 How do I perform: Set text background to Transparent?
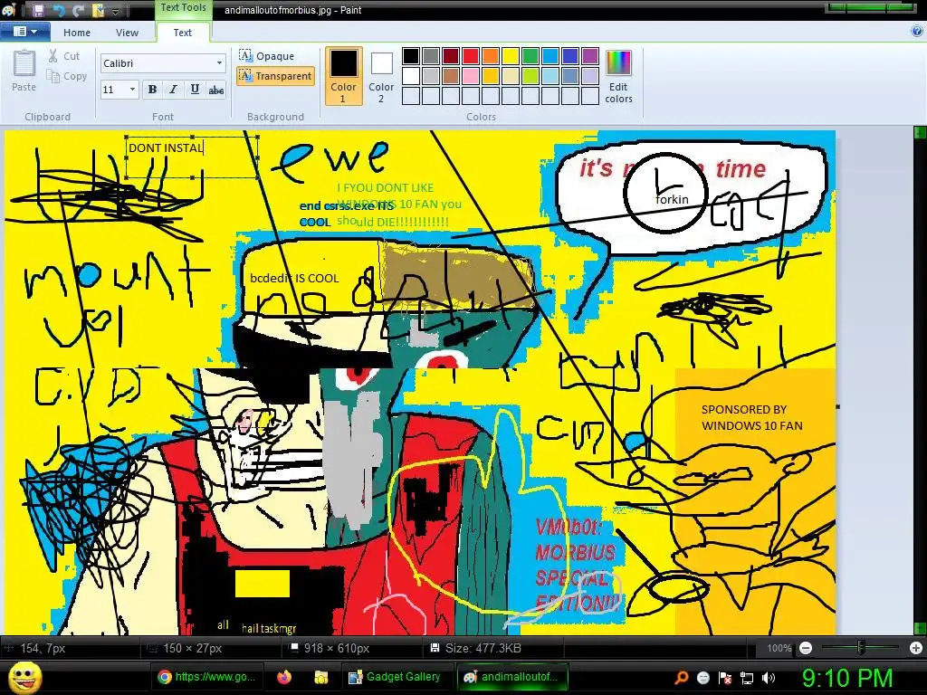click(275, 76)
